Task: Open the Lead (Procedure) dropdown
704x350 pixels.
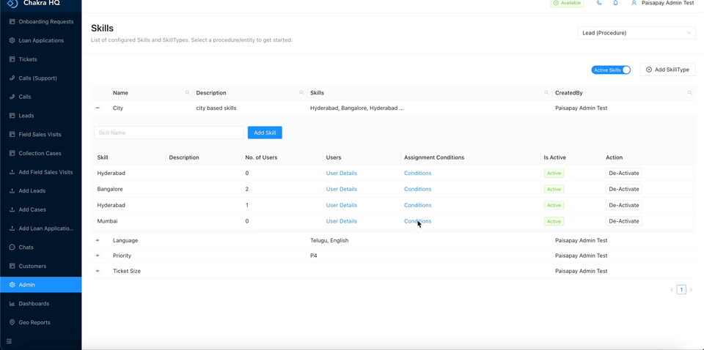Action: coord(636,33)
